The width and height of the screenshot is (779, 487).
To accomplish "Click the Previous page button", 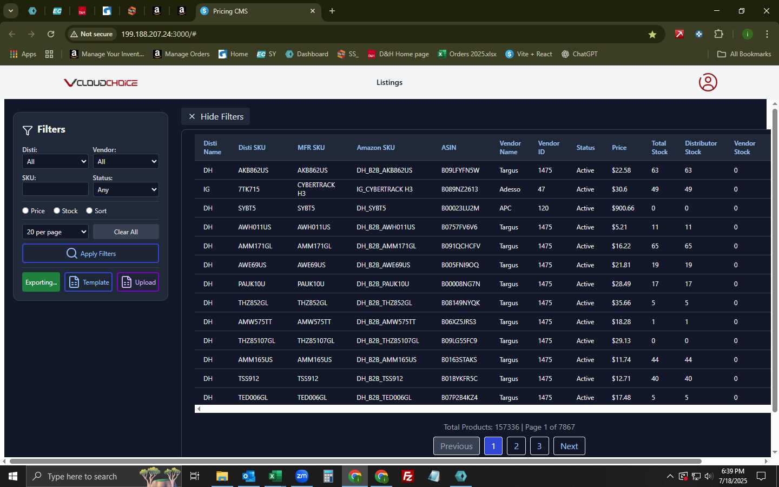I will pos(457,446).
